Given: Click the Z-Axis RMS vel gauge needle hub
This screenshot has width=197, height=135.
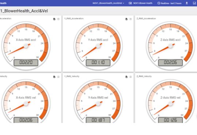Looking at the screenshot, I should click(170, 104).
